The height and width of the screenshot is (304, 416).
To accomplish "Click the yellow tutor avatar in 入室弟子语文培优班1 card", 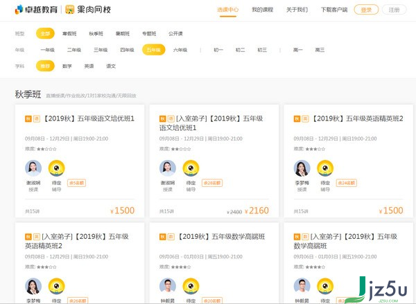I will (191, 168).
